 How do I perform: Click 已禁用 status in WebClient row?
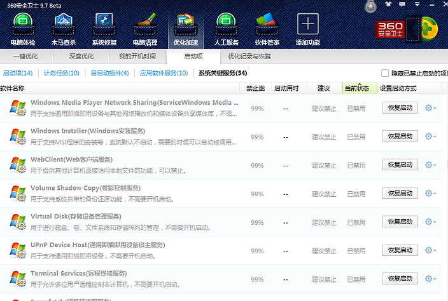(x=356, y=166)
